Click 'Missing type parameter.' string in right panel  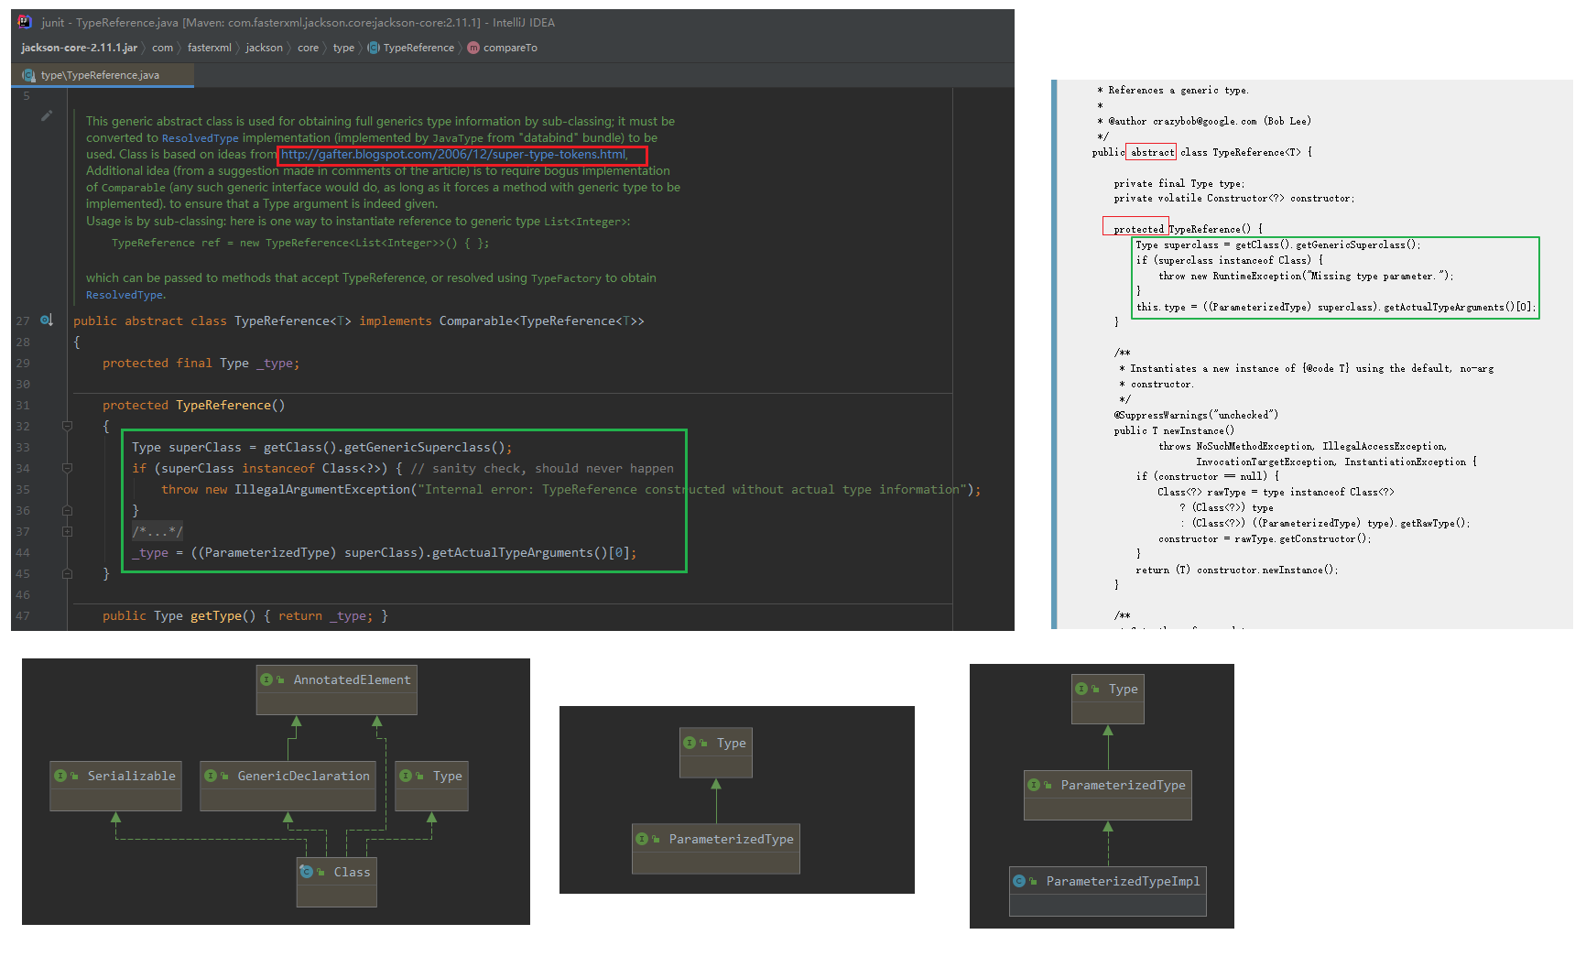[1376, 276]
